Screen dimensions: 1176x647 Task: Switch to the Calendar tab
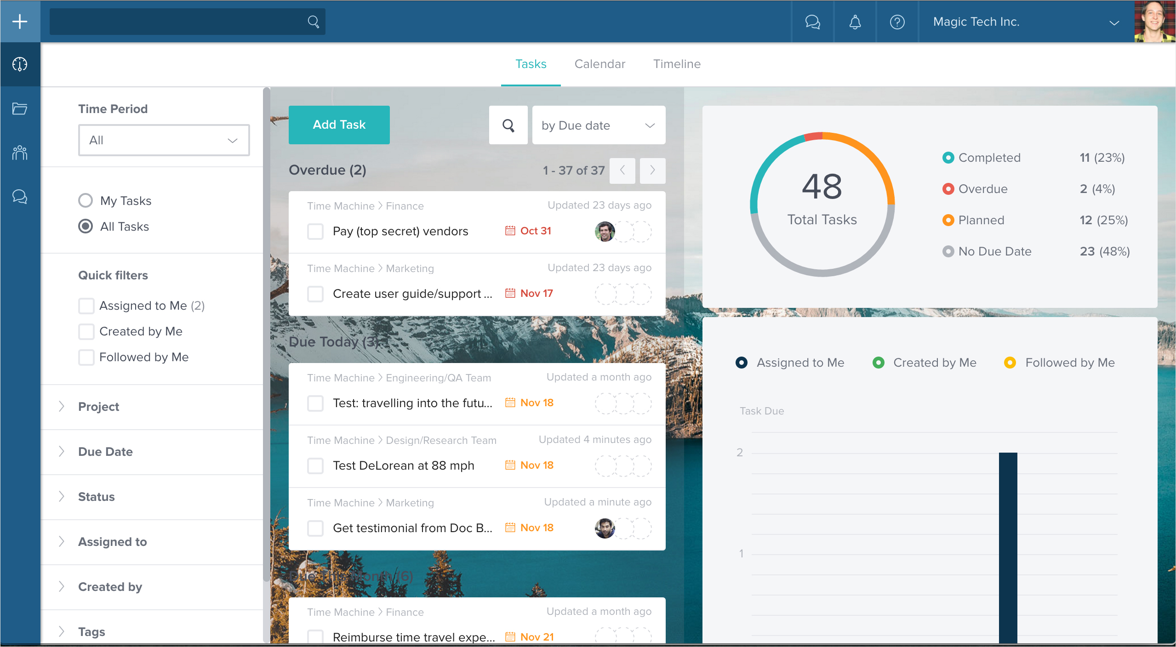[x=600, y=64]
